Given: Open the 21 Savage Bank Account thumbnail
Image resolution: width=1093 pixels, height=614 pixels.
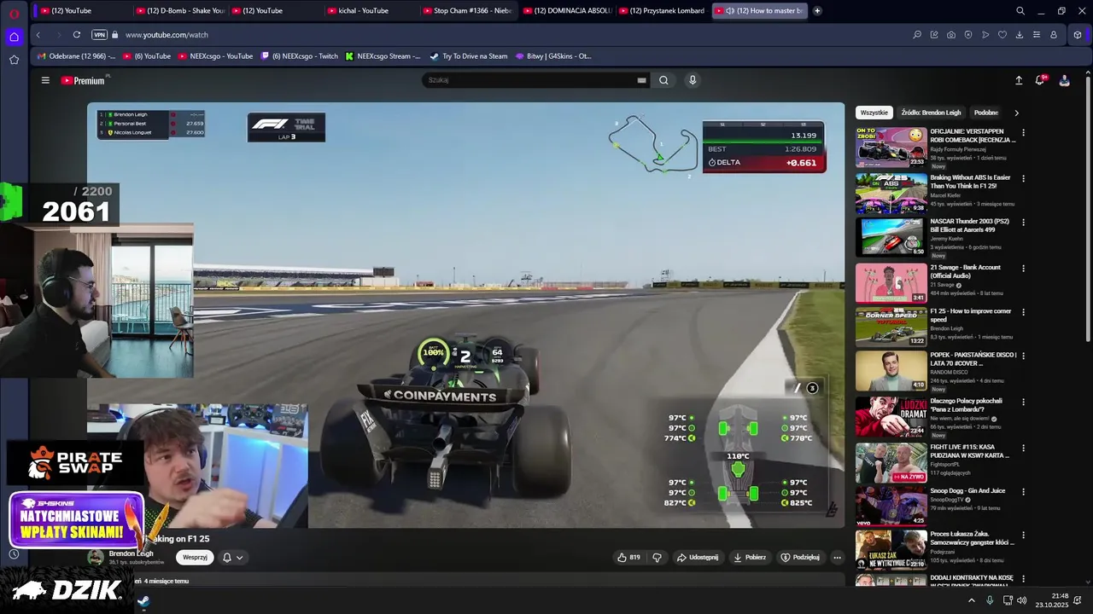Looking at the screenshot, I should pyautogui.click(x=891, y=283).
